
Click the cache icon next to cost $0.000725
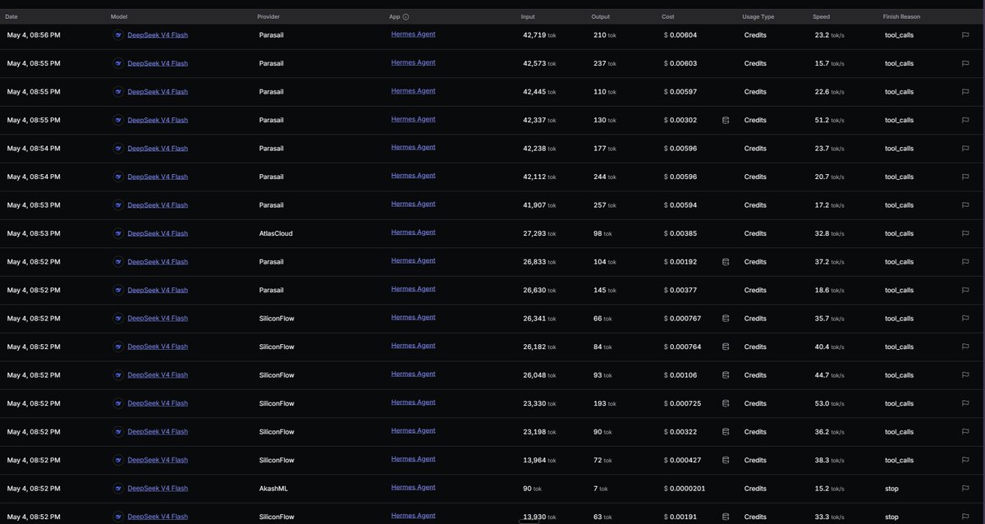click(726, 403)
